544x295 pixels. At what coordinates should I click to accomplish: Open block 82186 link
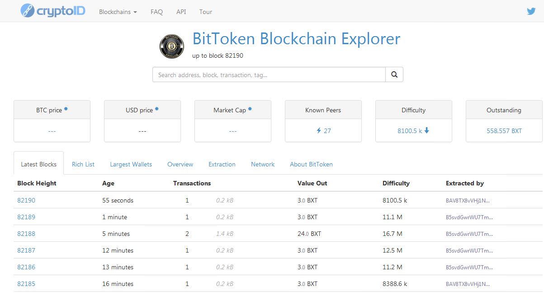click(x=26, y=267)
